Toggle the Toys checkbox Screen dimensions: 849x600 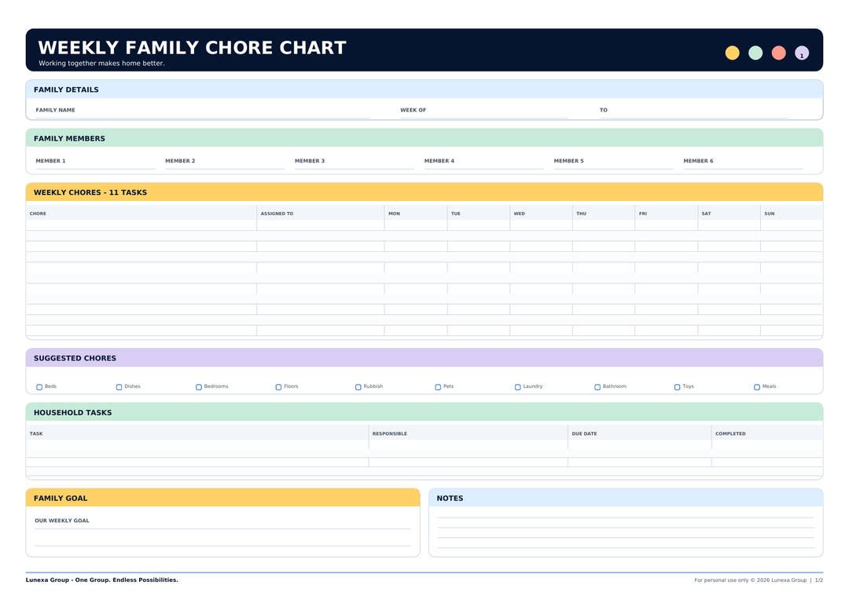677,387
